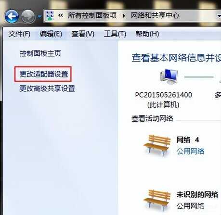The image size is (221, 215).
Task: Go to 控制面板主页
Action: click(x=40, y=53)
